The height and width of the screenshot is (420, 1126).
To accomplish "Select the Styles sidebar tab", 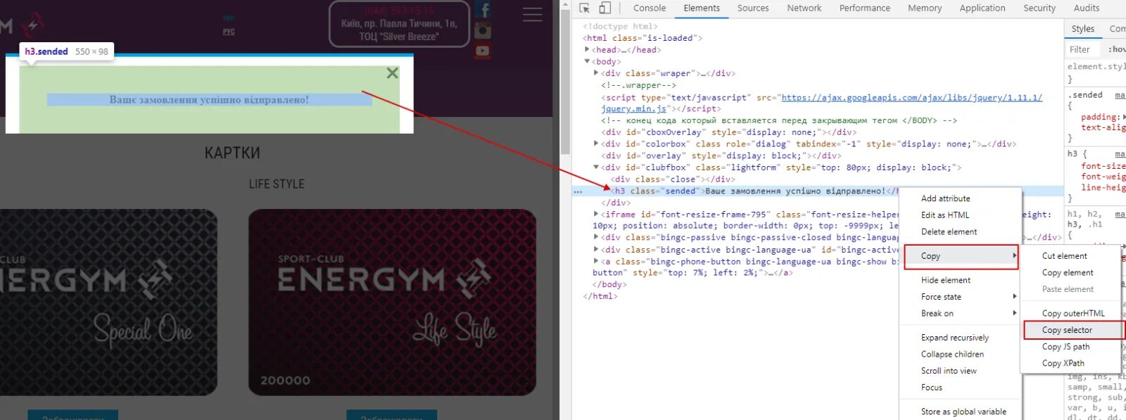I will coord(1083,29).
